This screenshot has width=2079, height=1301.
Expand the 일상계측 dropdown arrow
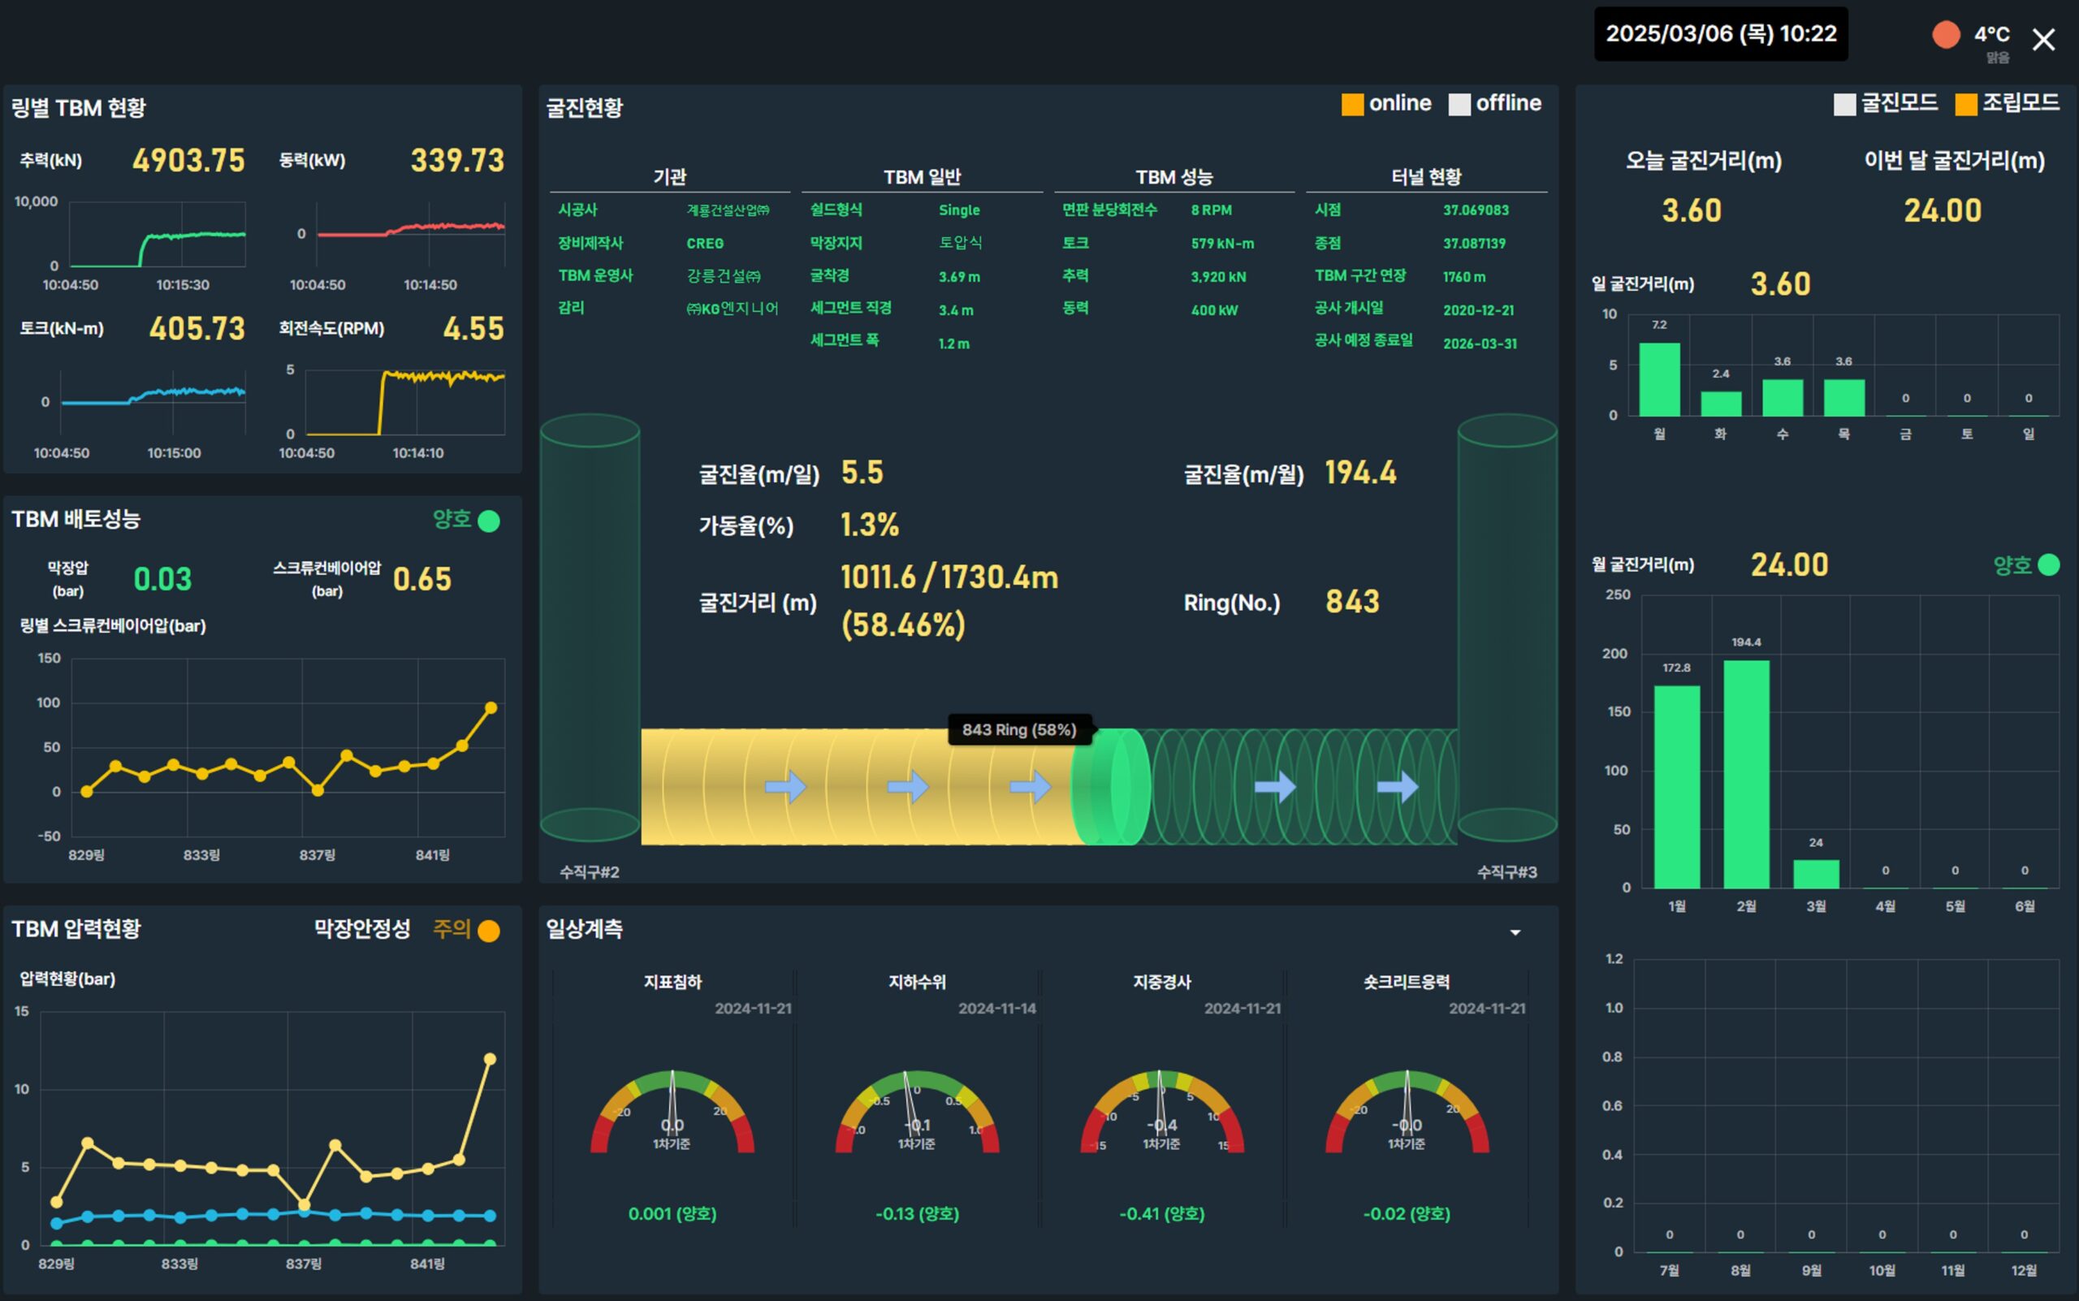(x=1515, y=933)
